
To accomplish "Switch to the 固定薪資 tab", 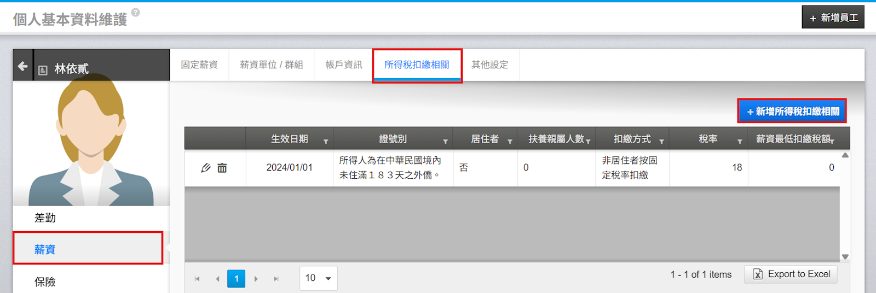I will 199,65.
